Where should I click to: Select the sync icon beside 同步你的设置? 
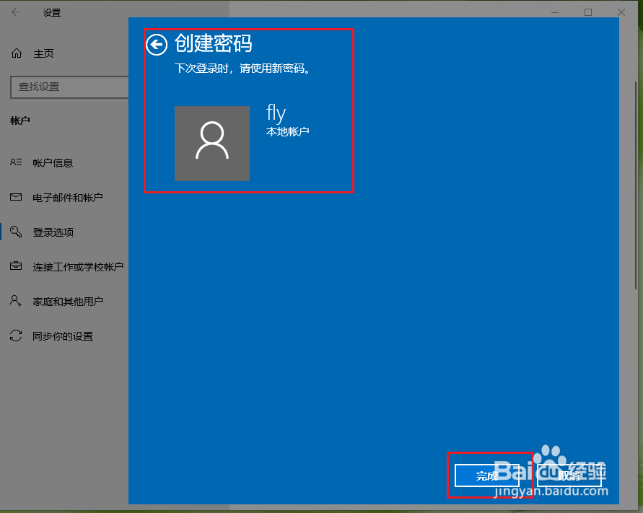tap(17, 336)
